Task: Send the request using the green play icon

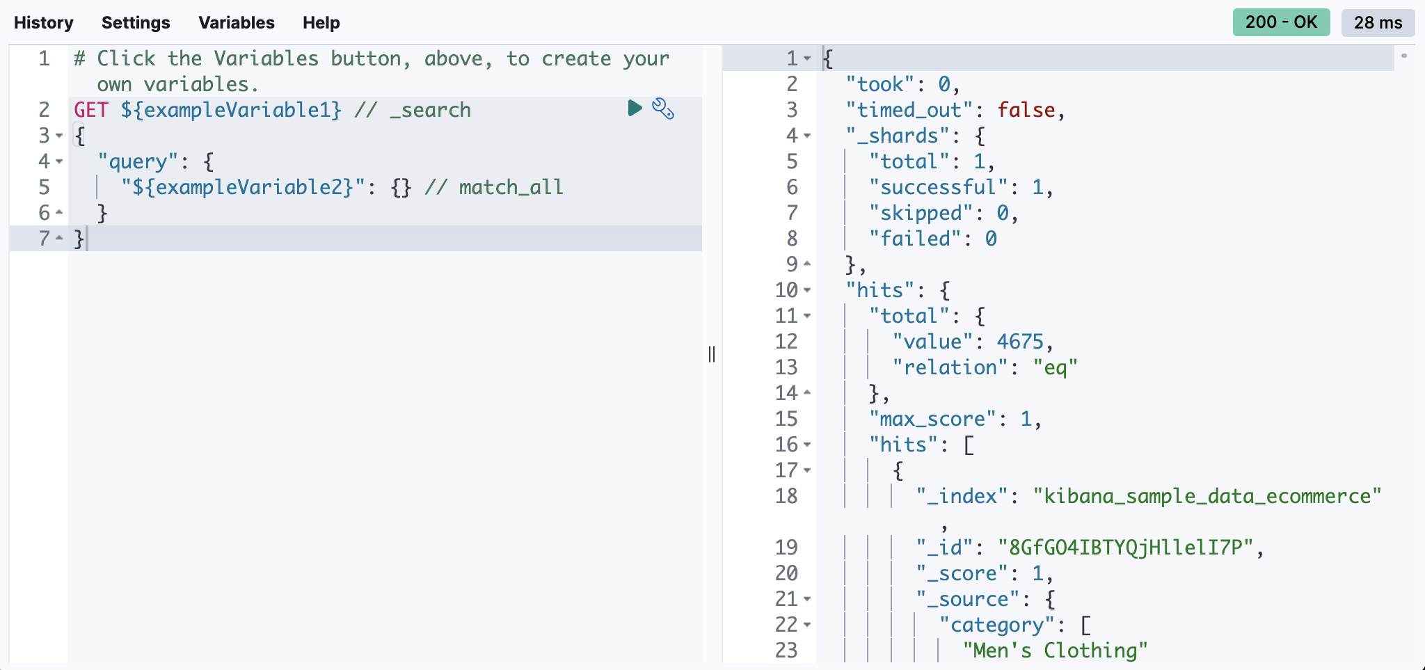Action: 633,108
